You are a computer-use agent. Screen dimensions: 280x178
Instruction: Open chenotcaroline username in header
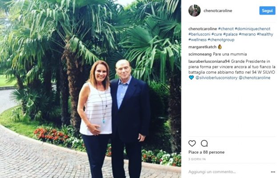click(x=218, y=11)
